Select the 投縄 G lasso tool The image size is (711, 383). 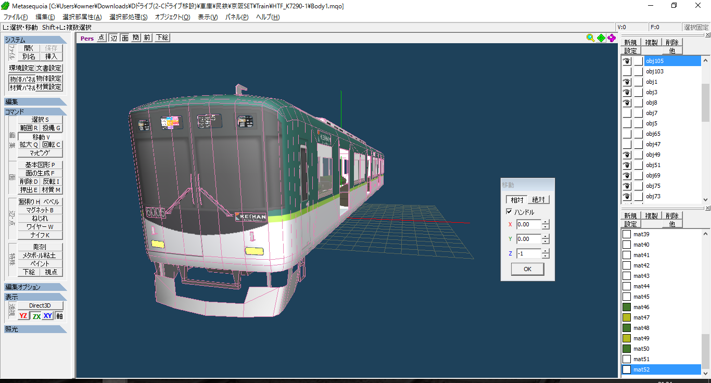pyautogui.click(x=52, y=128)
